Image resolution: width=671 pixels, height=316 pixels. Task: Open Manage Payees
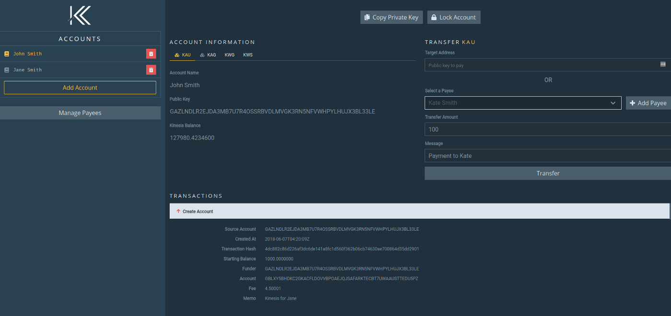click(80, 113)
